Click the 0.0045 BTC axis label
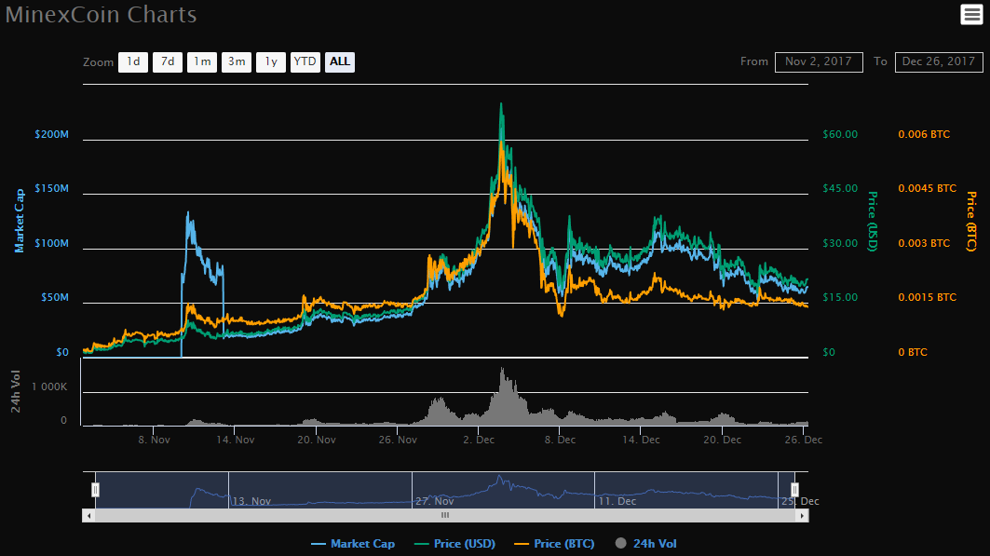The height and width of the screenshot is (556, 990). pyautogui.click(x=927, y=189)
